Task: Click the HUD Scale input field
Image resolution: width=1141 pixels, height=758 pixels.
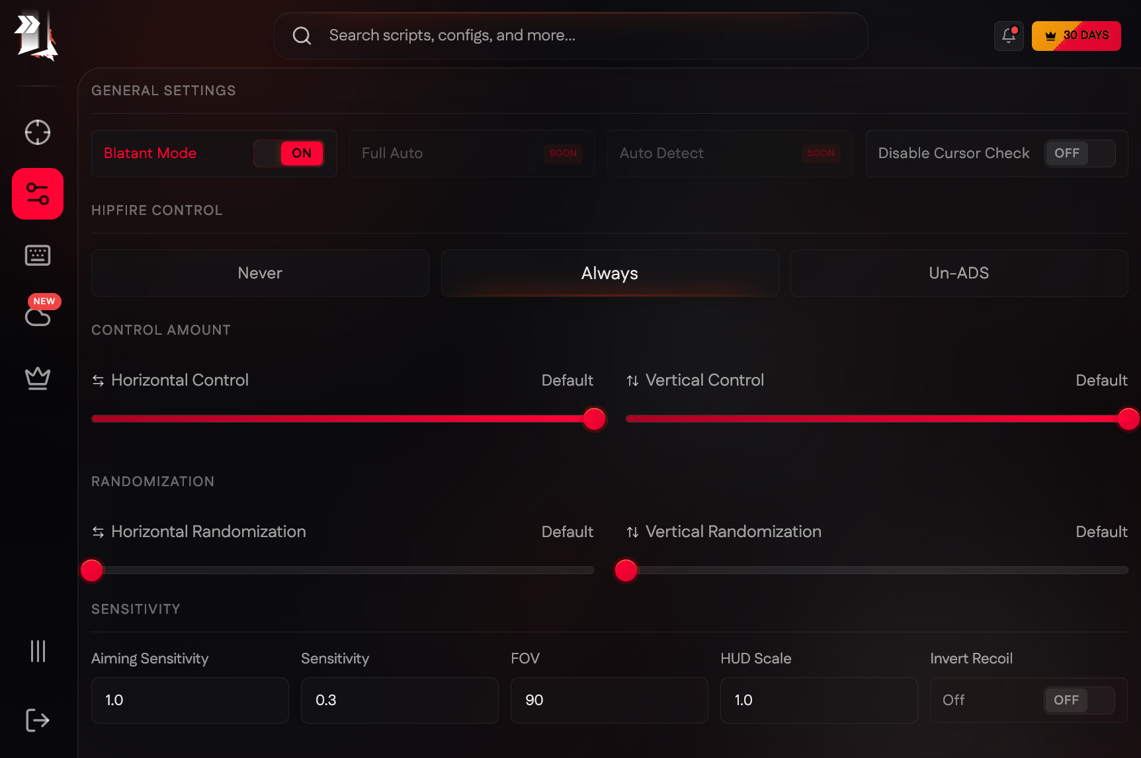Action: tap(819, 700)
